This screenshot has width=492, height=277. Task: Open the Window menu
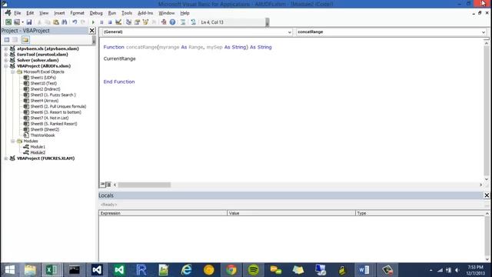pos(167,13)
